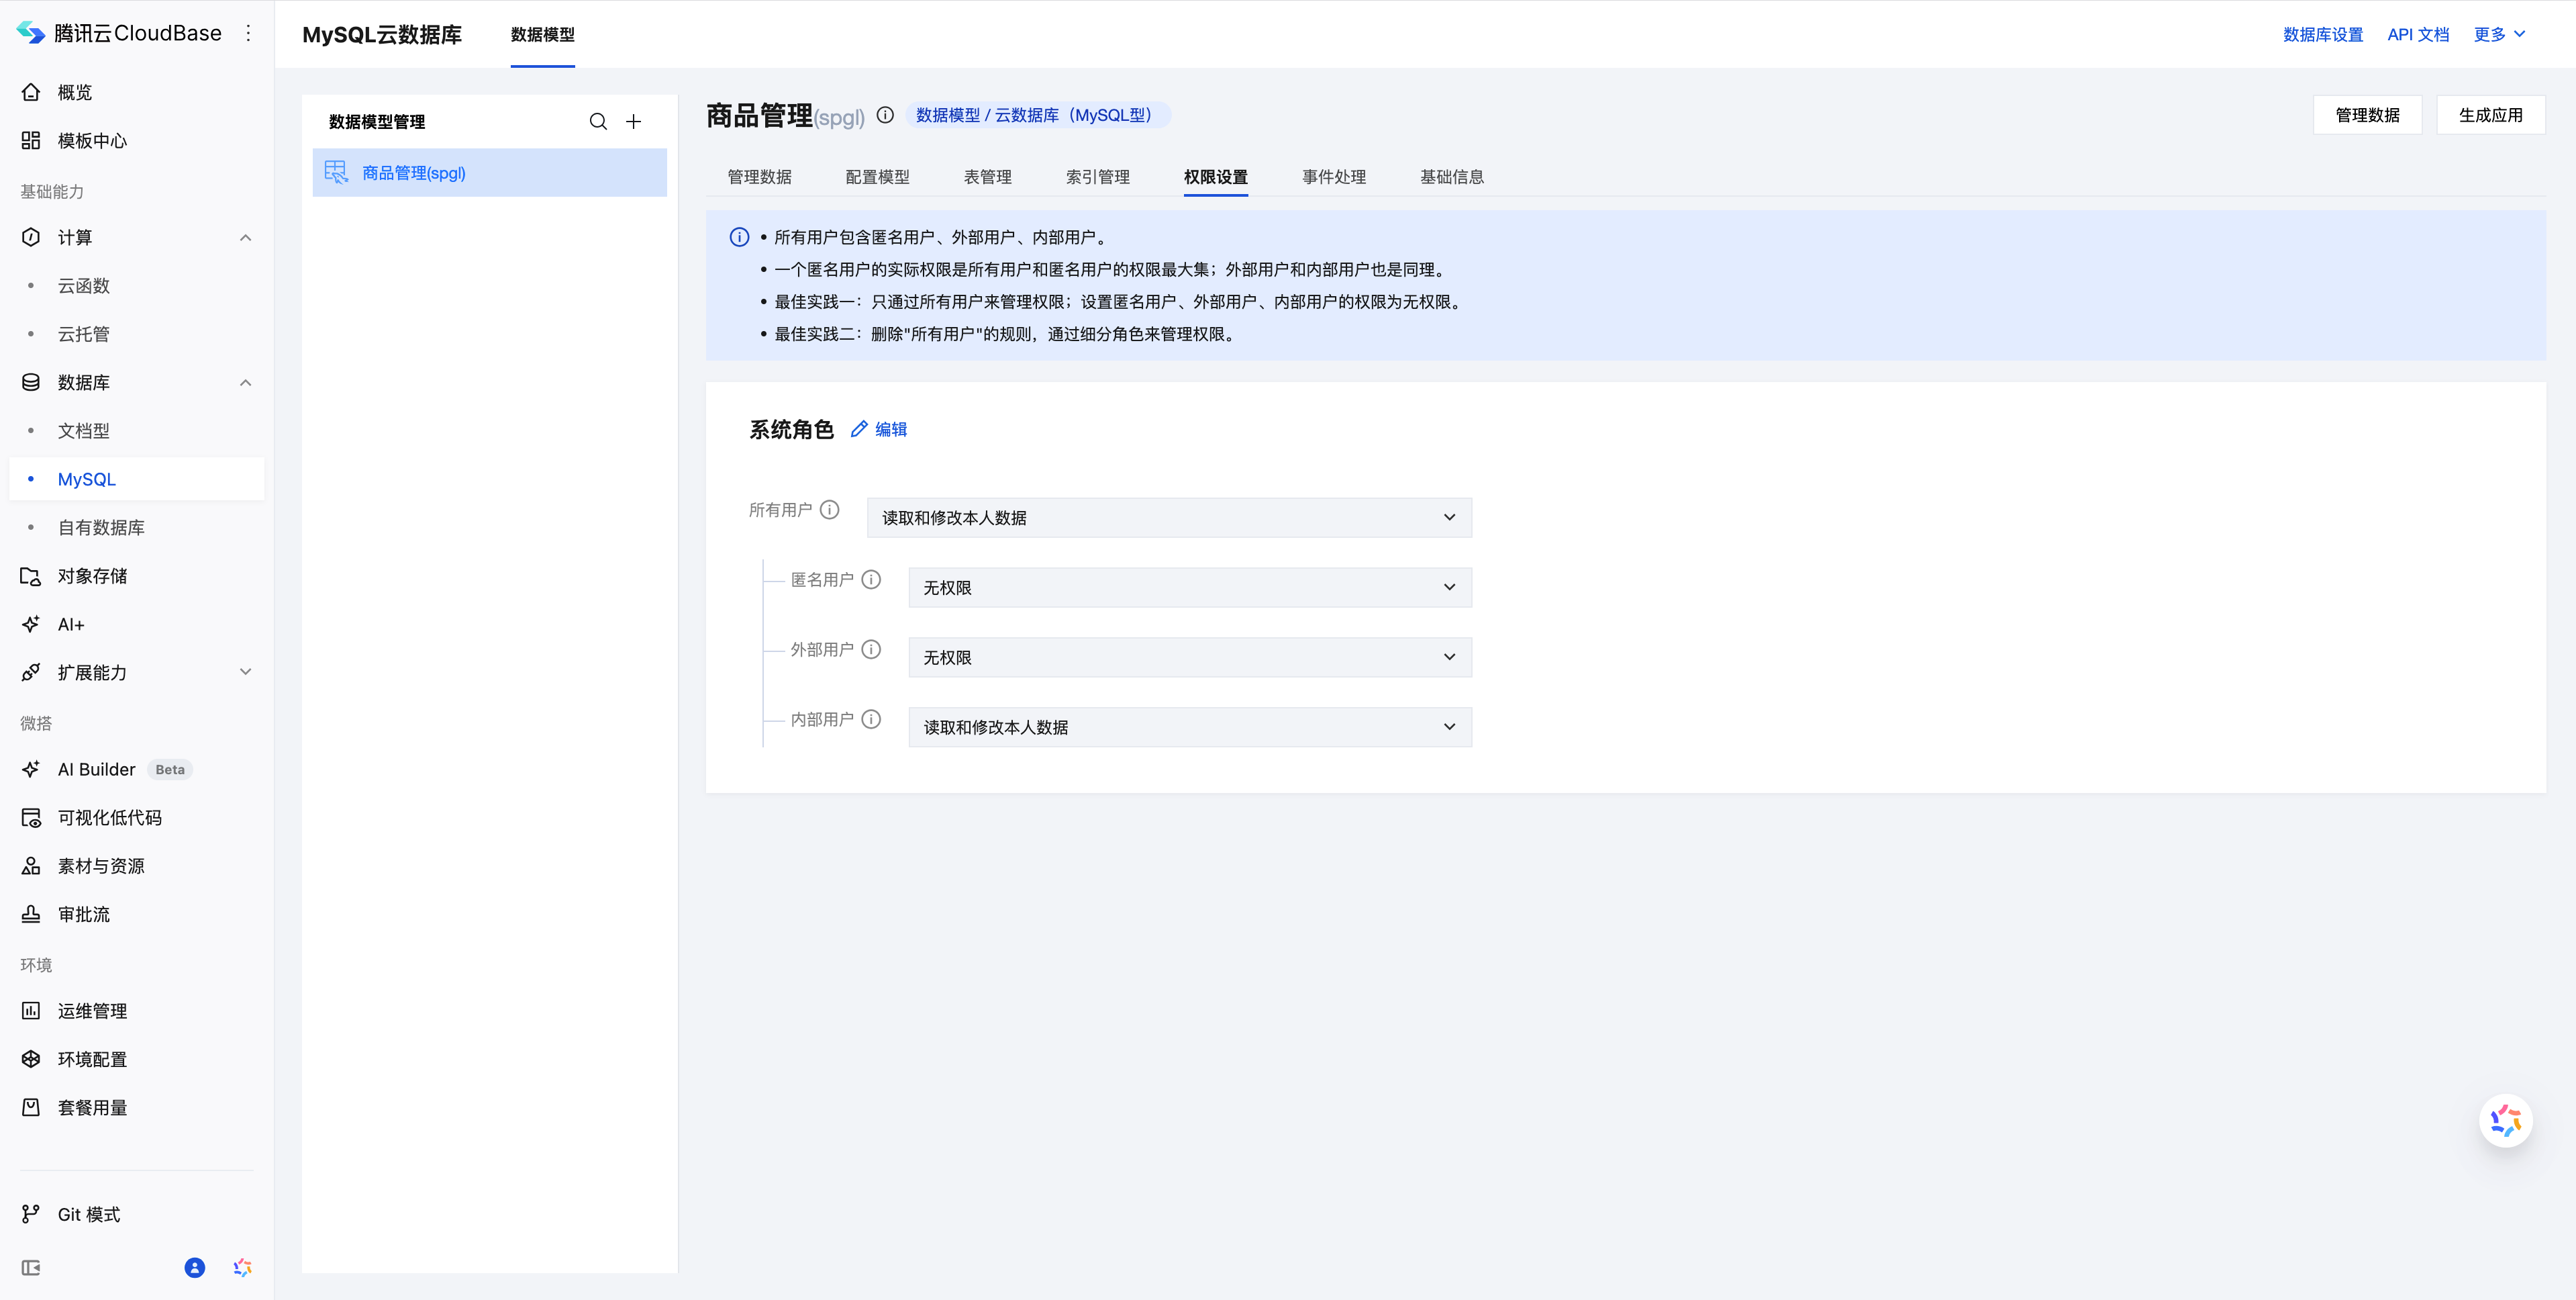Open the 数据库设置 link

click(x=2322, y=34)
